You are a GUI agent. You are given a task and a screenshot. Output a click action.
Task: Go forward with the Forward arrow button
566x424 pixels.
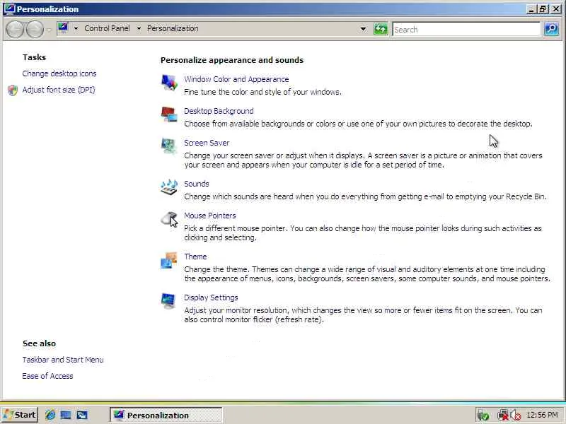(x=35, y=29)
